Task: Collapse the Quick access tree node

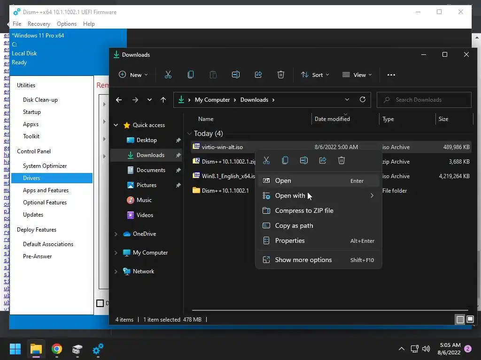Action: [116, 125]
